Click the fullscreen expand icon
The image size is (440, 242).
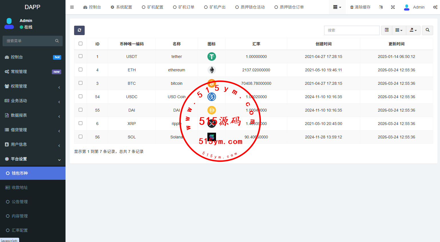pyautogui.click(x=393, y=7)
